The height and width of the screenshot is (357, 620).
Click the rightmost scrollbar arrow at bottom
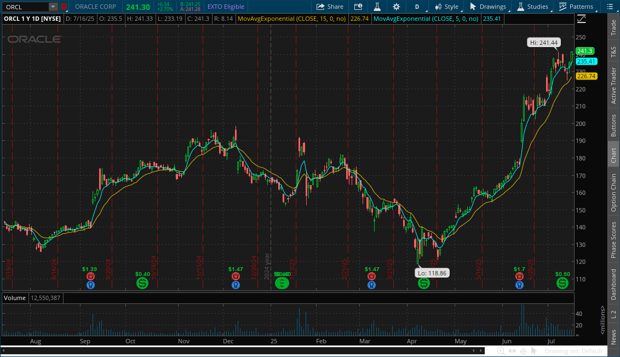click(x=481, y=350)
